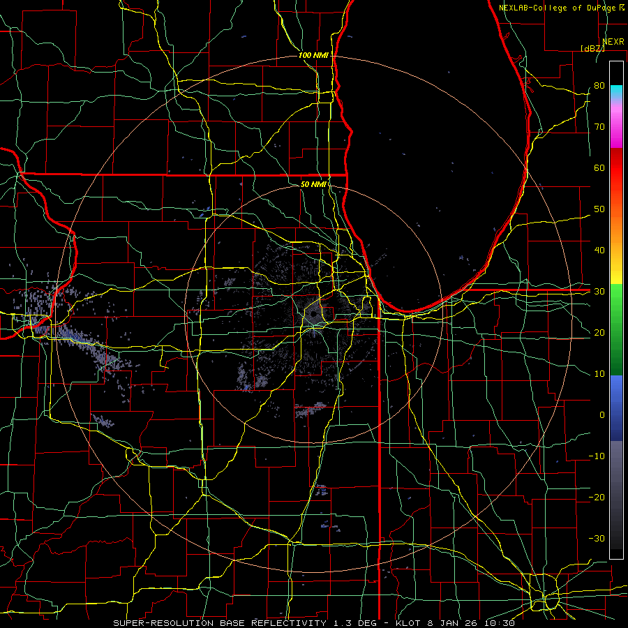Pick the cyan band atop the color scale
628x628 pixels.
(616, 93)
